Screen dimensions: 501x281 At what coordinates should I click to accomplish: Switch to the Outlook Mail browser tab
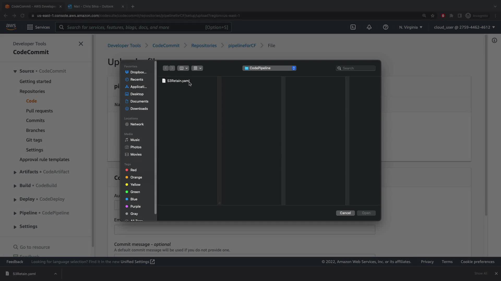tap(93, 6)
